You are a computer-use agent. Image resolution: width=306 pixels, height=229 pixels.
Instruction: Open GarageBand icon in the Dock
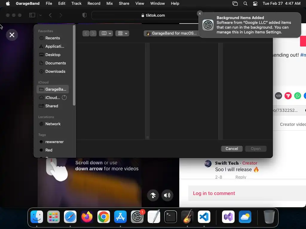187,217
